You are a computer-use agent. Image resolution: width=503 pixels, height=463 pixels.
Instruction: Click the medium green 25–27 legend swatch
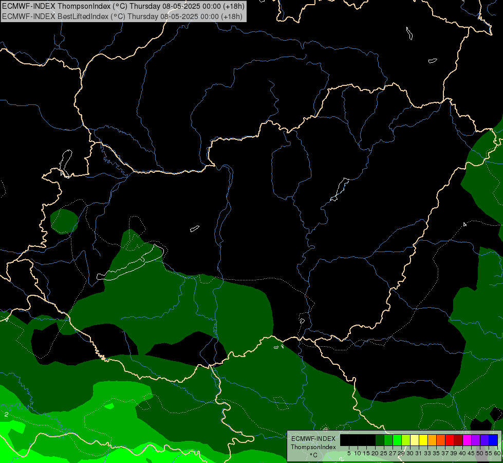(388, 440)
